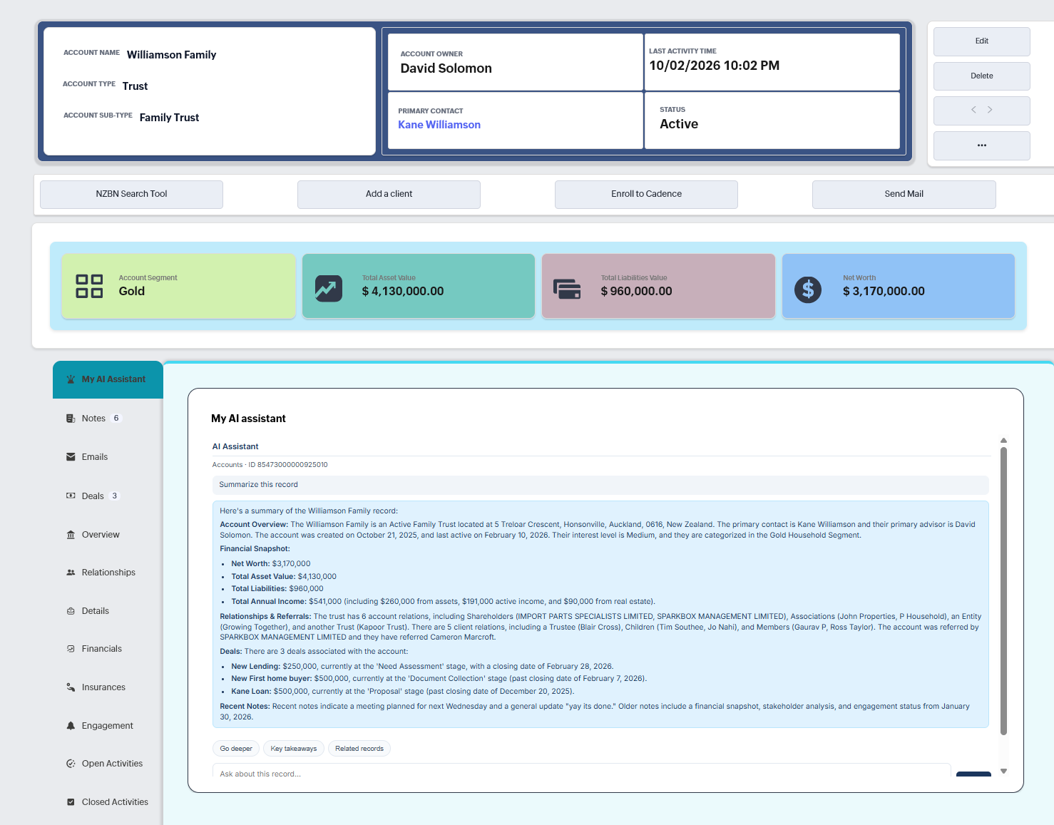
Task: Click the Net Worth dollar icon
Action: pos(808,289)
